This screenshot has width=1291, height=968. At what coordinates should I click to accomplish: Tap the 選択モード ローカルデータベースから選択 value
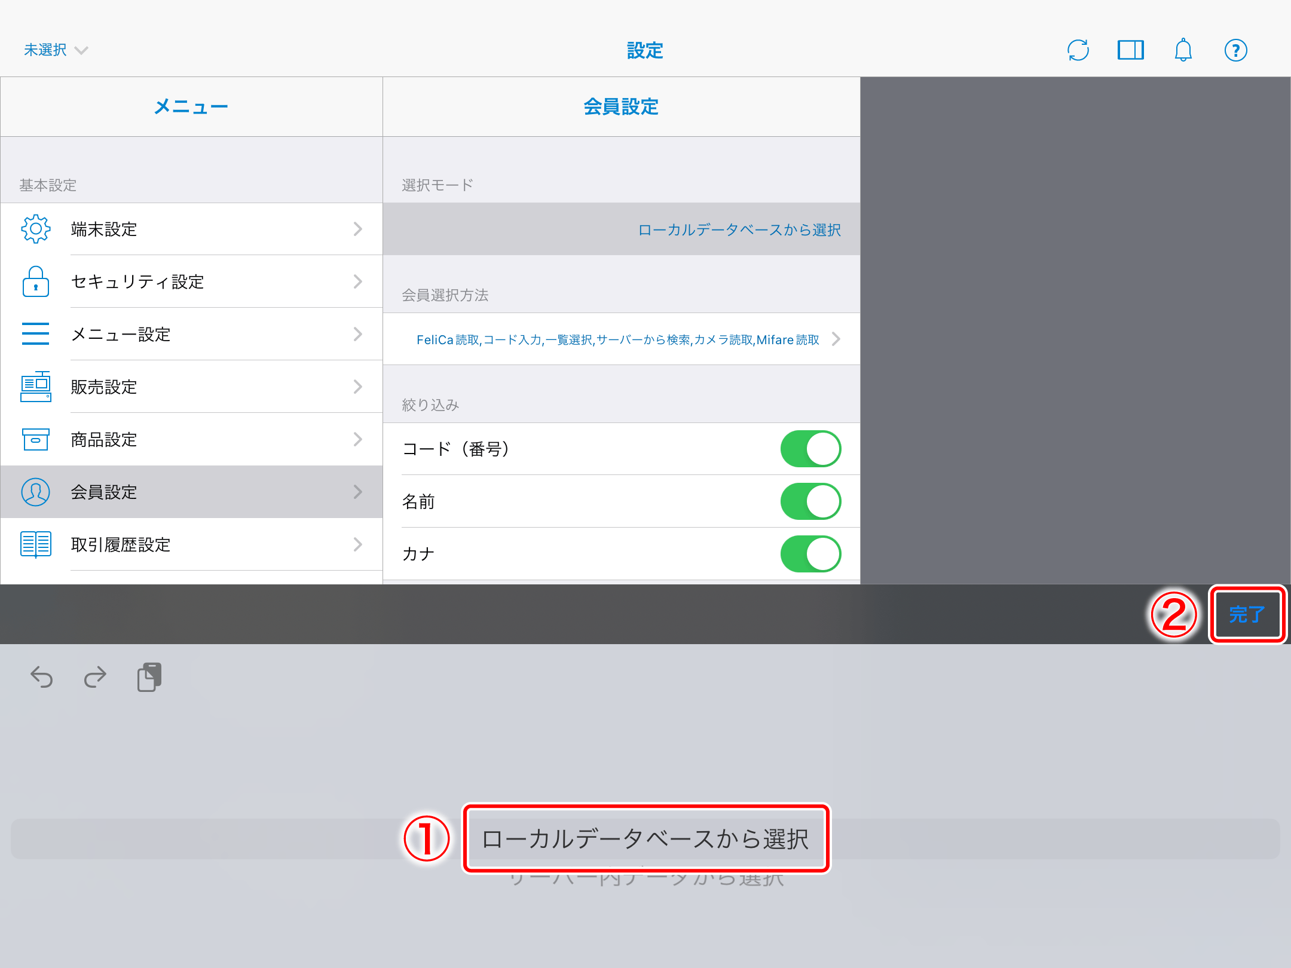point(739,230)
